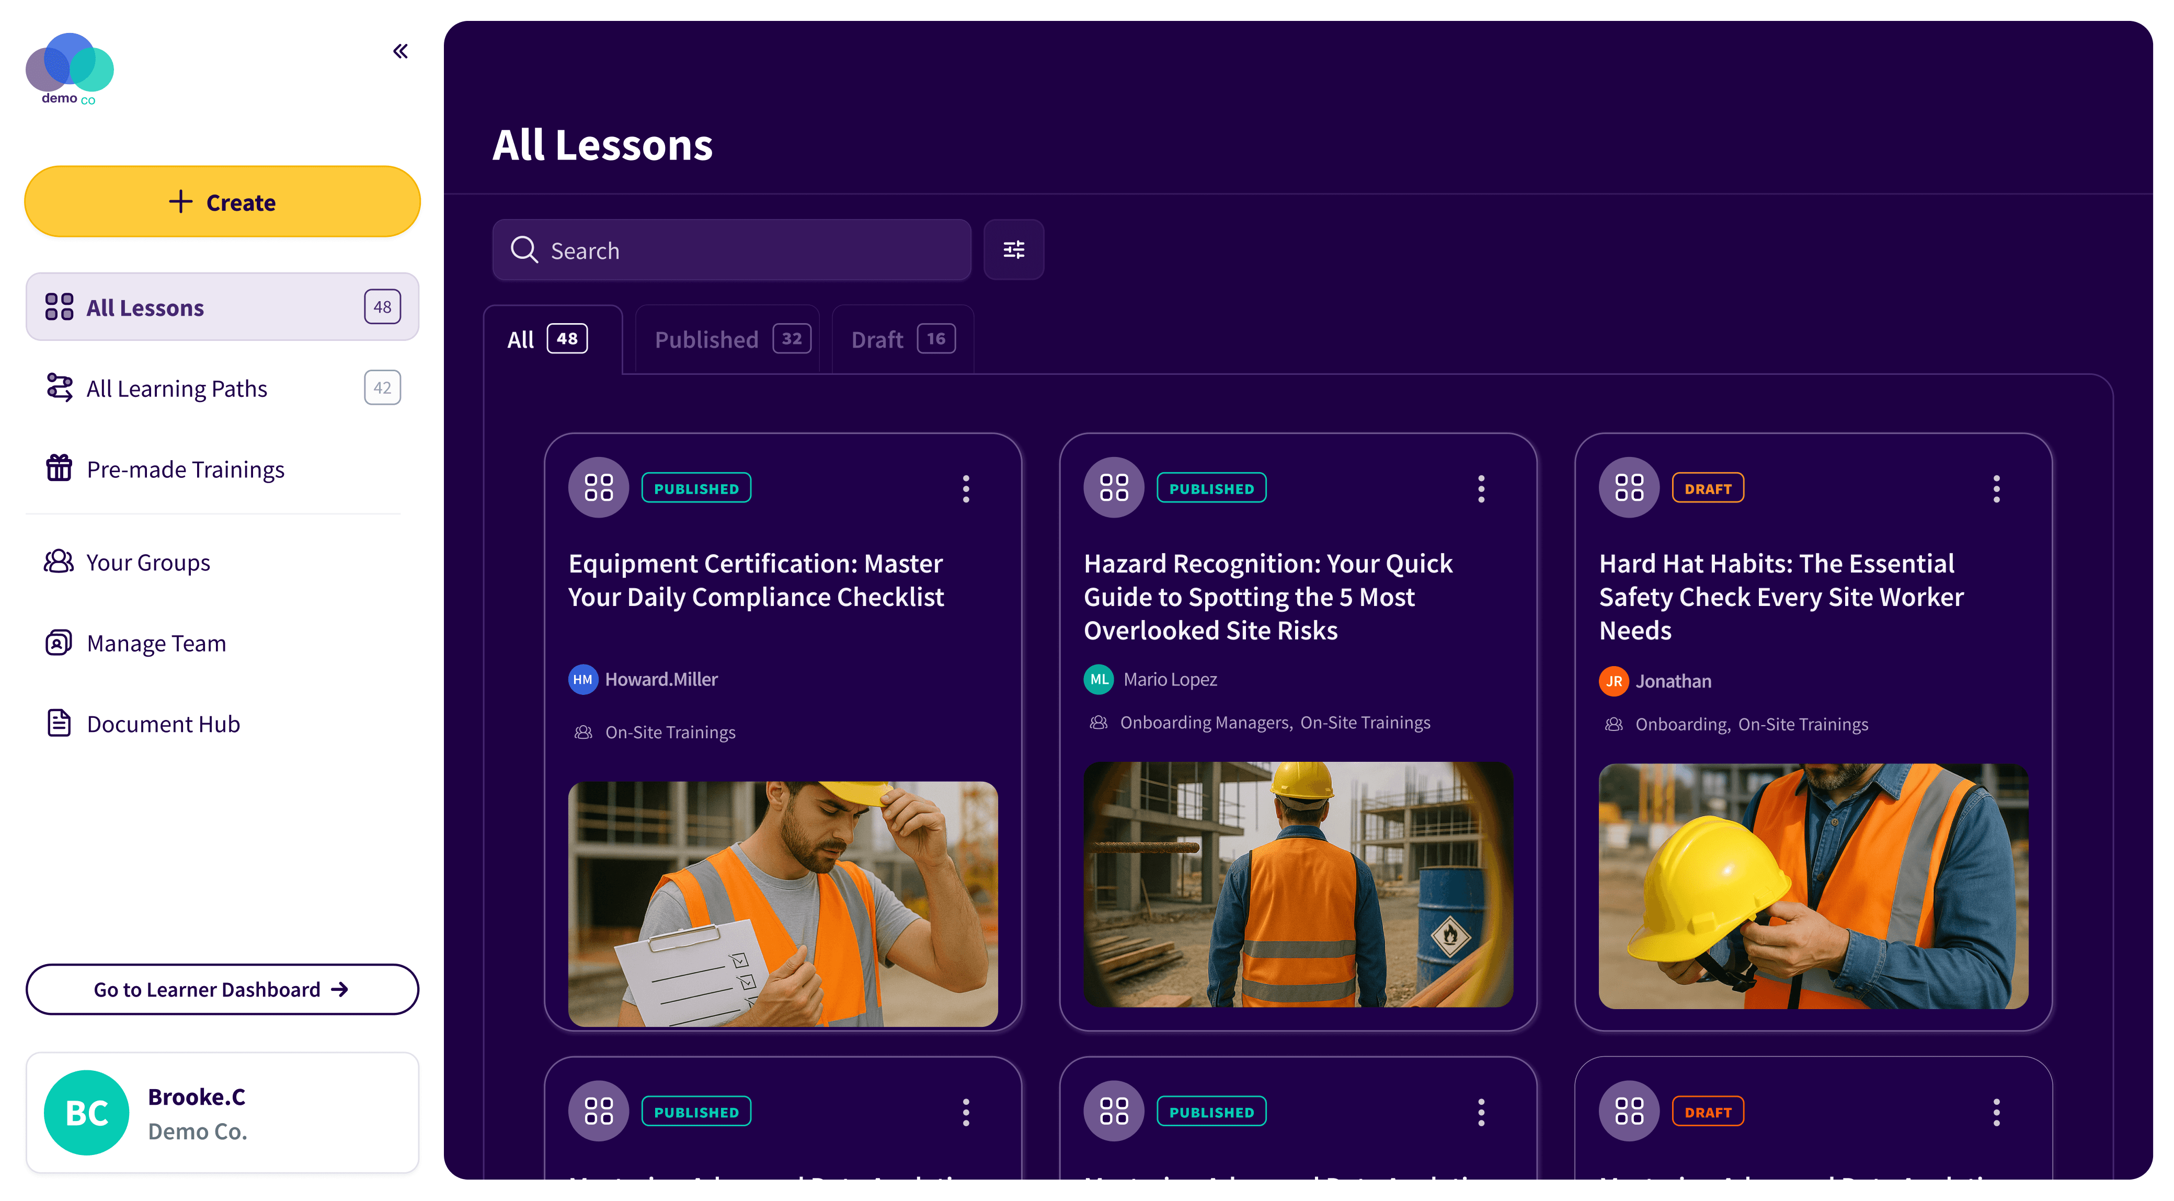
Task: Switch to the Draft tab
Action: tap(903, 339)
